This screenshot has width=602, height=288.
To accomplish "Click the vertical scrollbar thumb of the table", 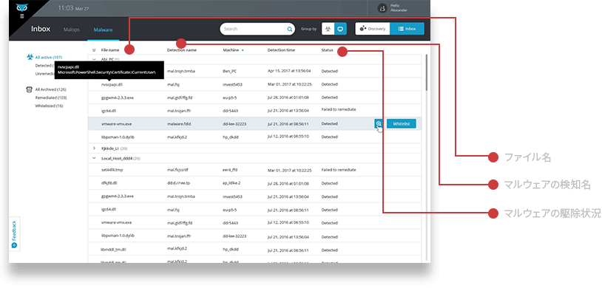I will click(426, 73).
